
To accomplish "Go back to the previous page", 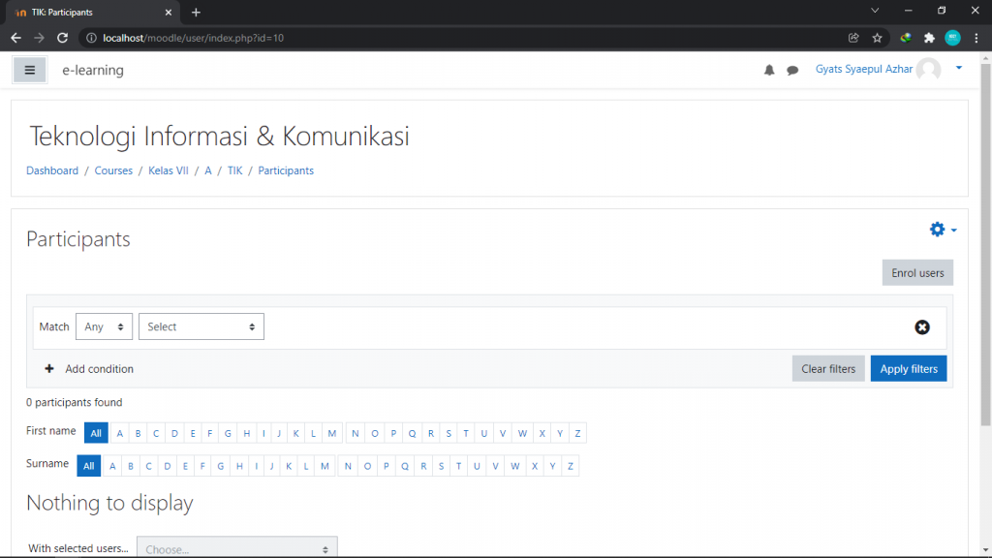I will [x=15, y=38].
